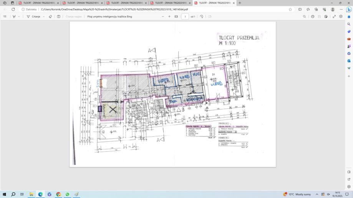Open page view options
353x198 pixels.
click(210, 16)
